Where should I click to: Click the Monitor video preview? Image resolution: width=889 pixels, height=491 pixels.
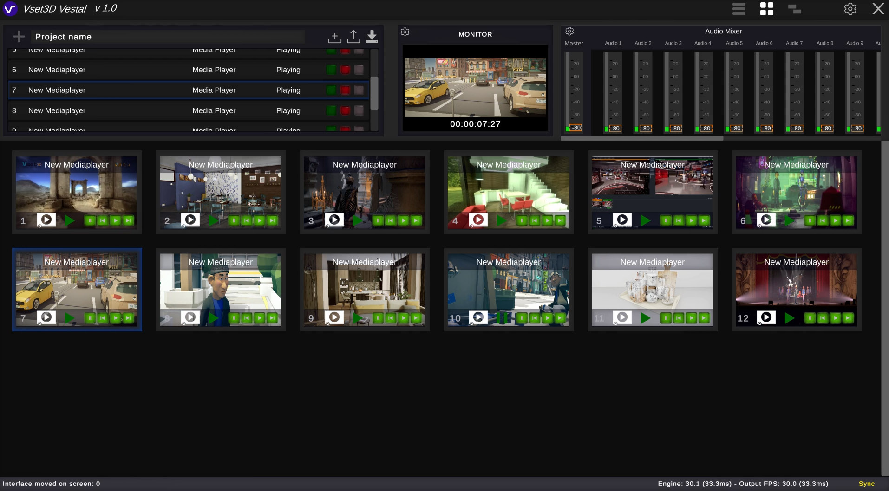point(475,87)
